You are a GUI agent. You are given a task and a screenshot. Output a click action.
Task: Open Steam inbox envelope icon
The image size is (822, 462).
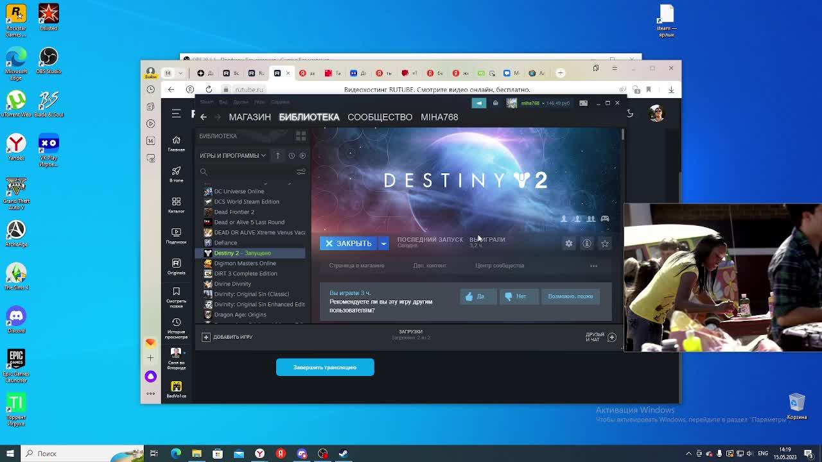tap(495, 103)
